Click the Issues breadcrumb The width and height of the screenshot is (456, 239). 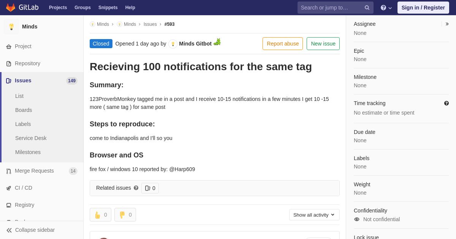coord(150,24)
